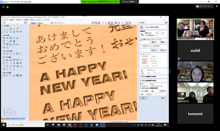Screen dimensions: 220x131
Task: Click the Offset vectors icon
Action: [4, 75]
